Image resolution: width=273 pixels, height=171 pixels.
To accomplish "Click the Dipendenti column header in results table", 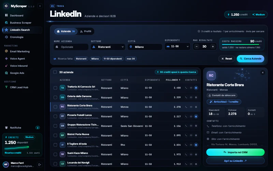I will pos(152,80).
